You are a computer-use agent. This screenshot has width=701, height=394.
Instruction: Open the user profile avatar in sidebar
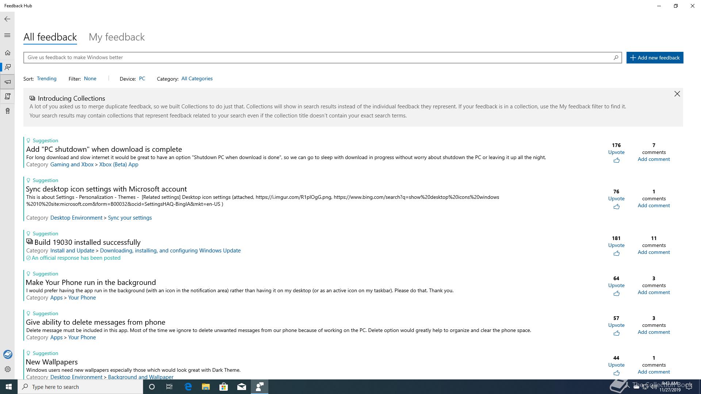(8, 354)
